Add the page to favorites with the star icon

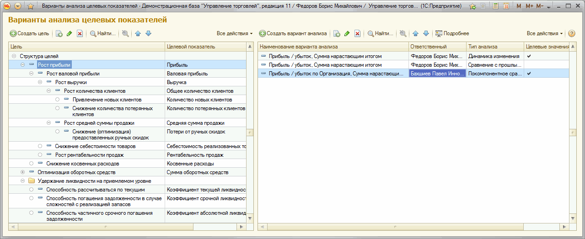31,6
